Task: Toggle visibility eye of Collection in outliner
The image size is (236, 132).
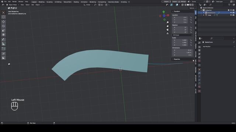Action: (231, 10)
